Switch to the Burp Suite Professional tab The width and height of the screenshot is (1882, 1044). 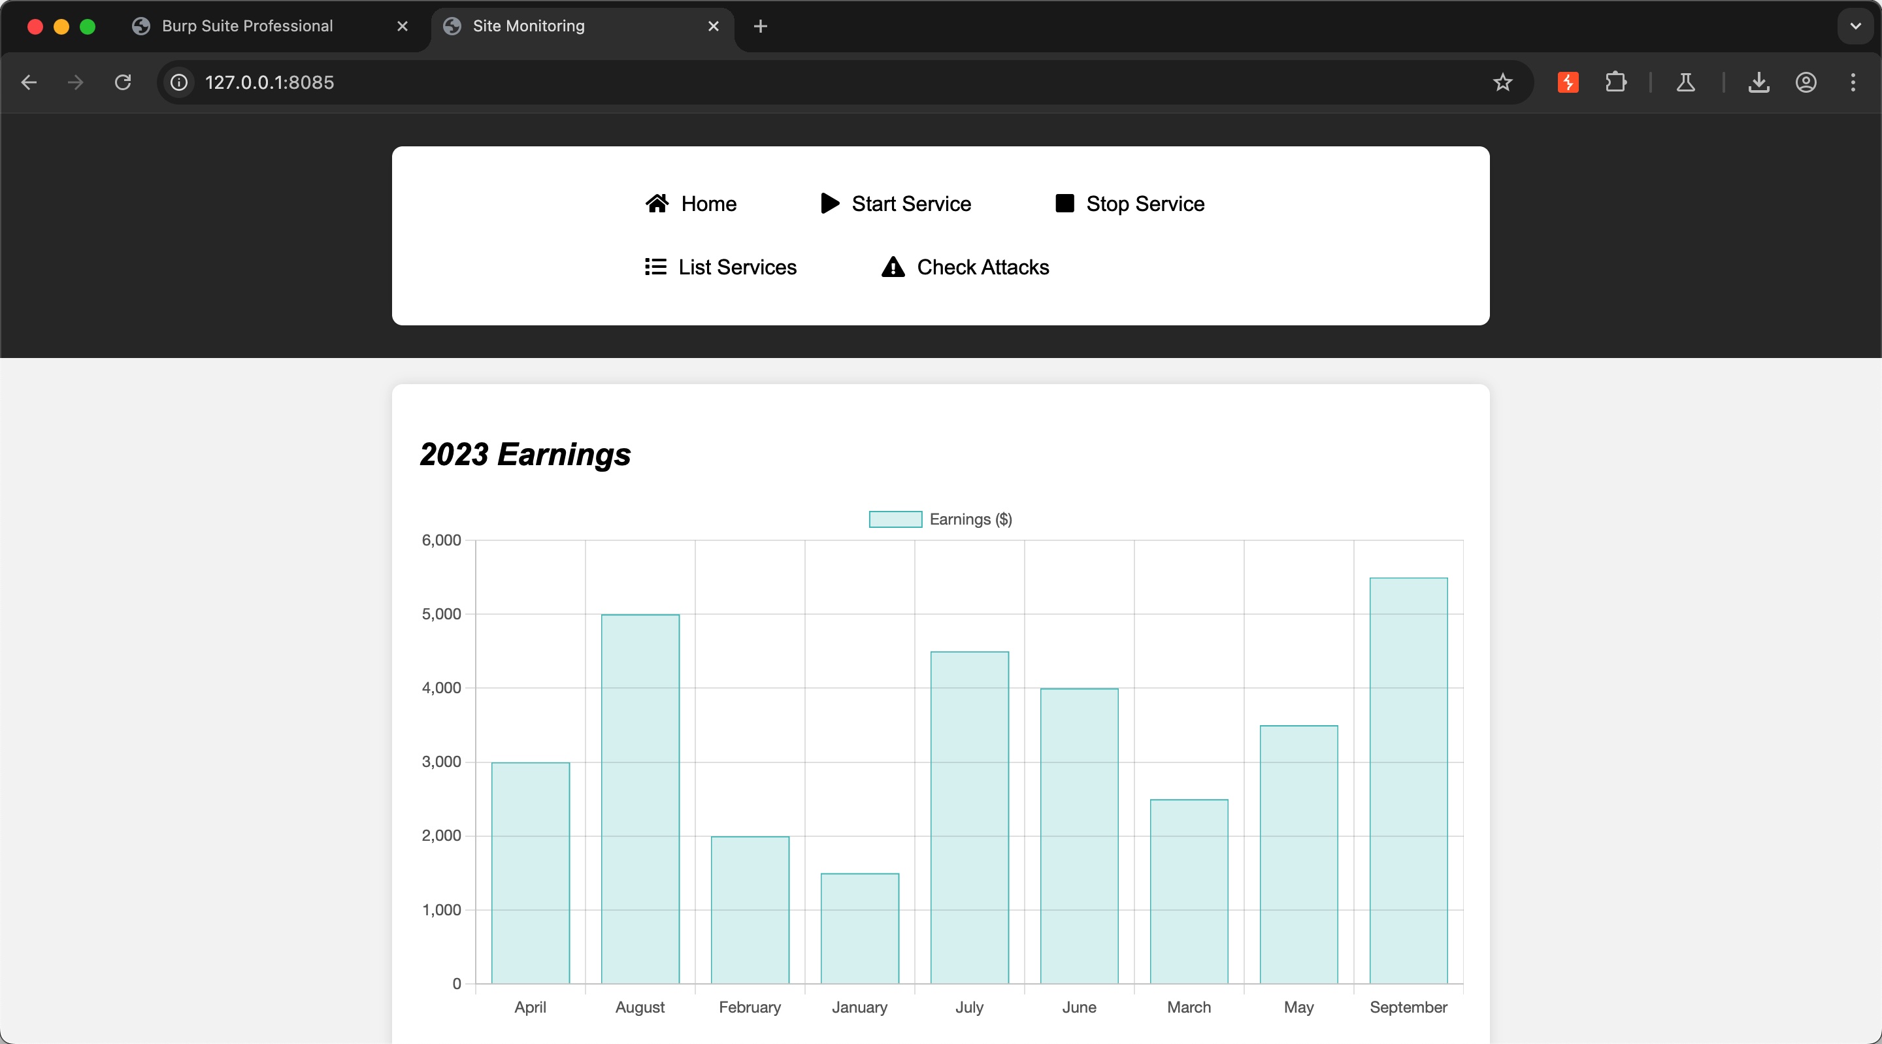[247, 26]
